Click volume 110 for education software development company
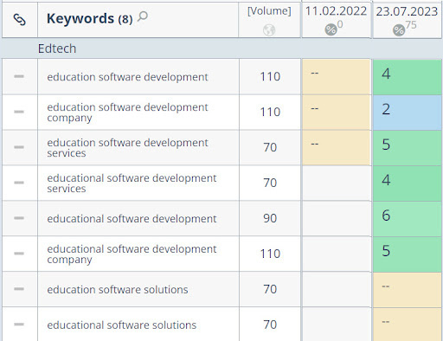This screenshot has height=341, width=443. [270, 112]
